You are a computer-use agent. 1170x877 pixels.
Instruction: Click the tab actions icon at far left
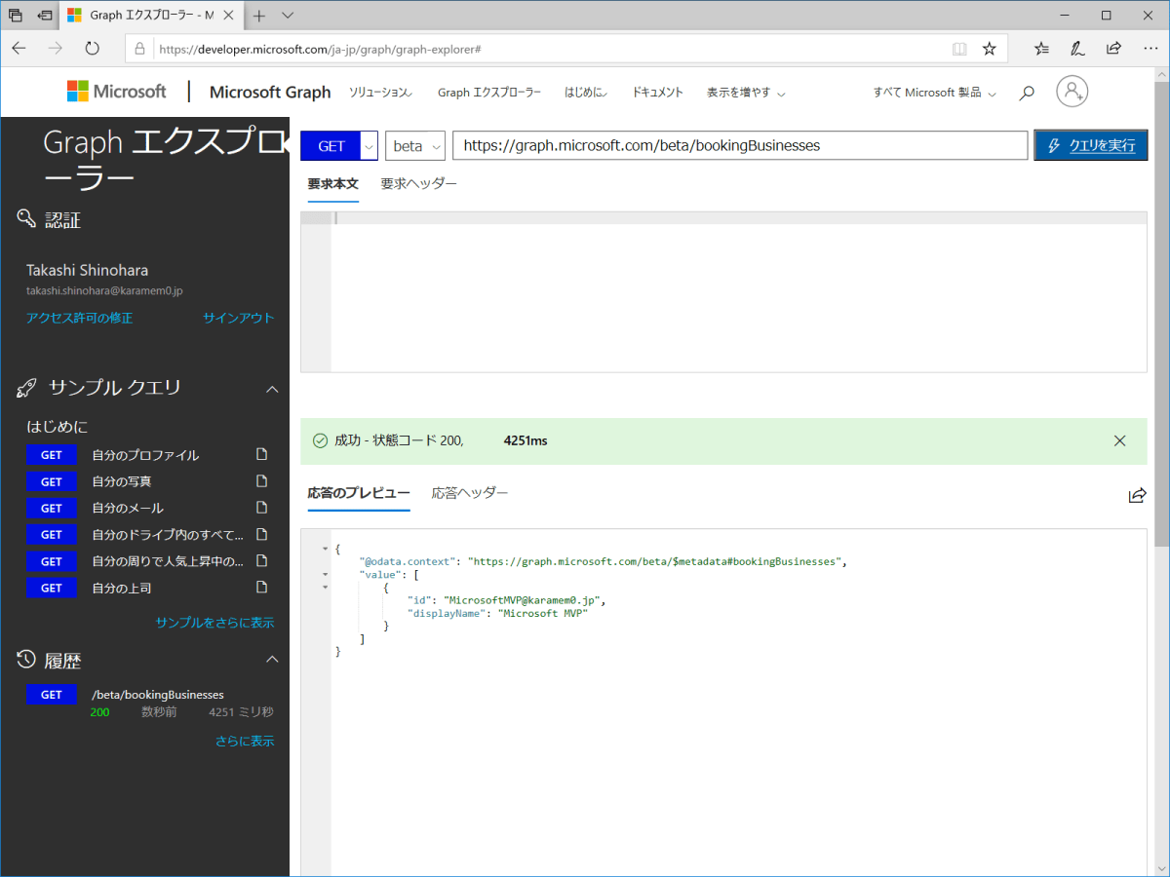15,16
